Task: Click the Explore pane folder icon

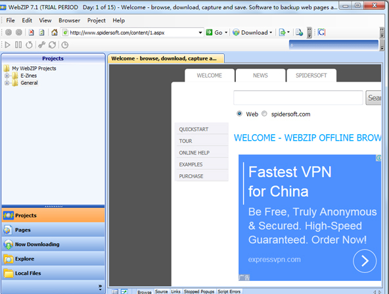Action: click(8, 259)
